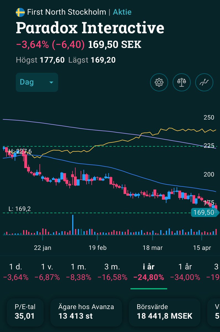The height and width of the screenshot is (332, 220).
Task: Tap the -34,00% one-year figure
Action: click(185, 277)
